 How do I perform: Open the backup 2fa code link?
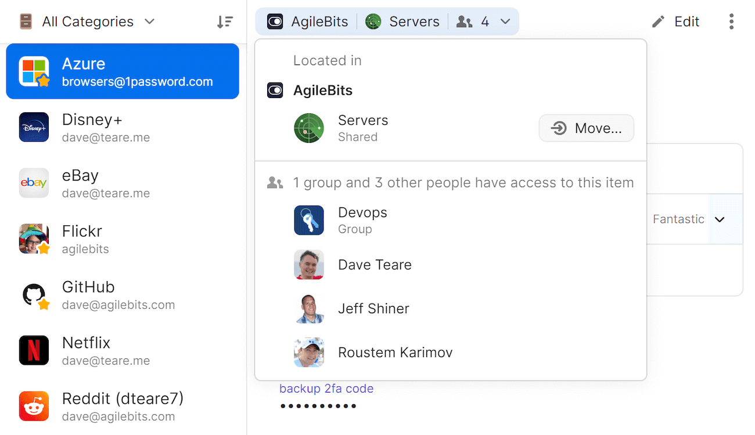coord(326,389)
